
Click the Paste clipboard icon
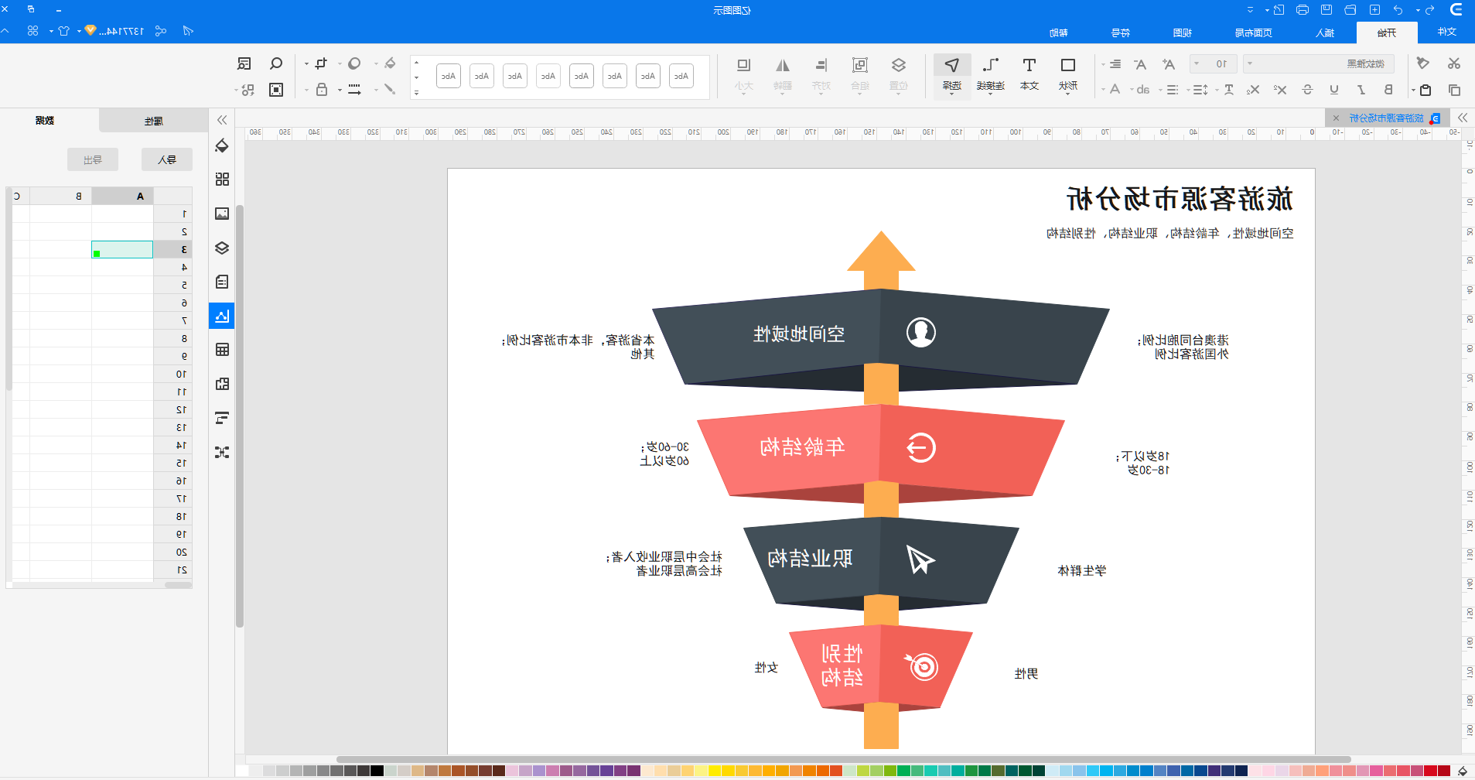(x=1425, y=90)
